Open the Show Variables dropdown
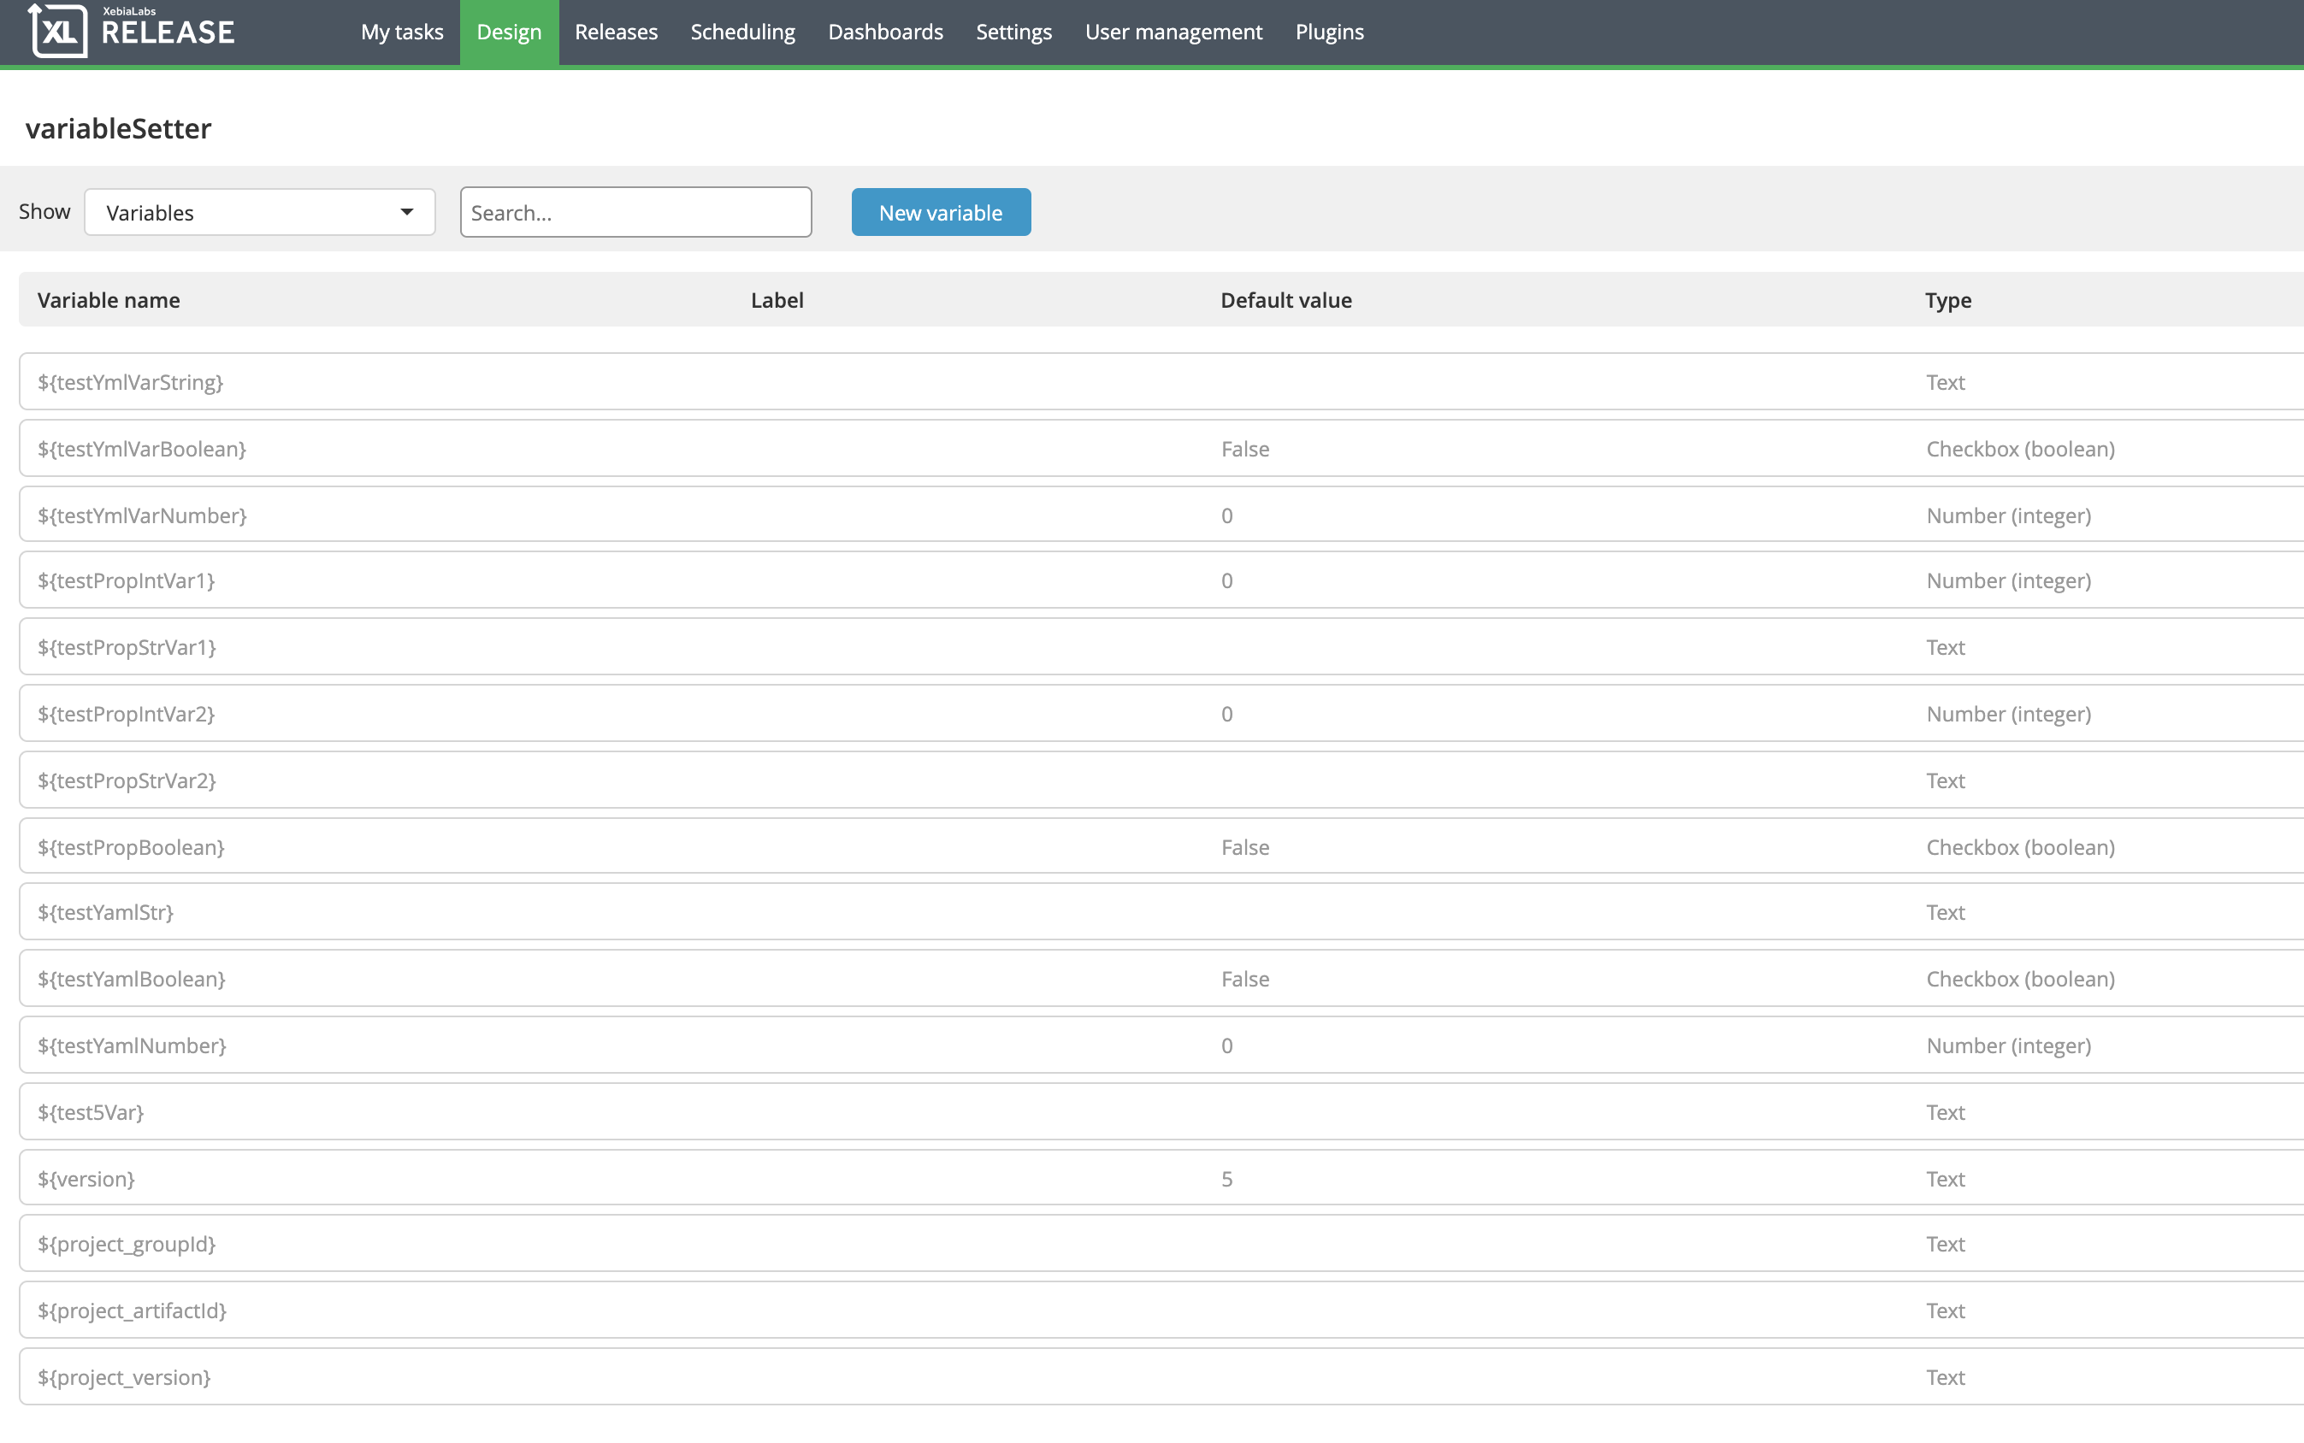Image resolution: width=2304 pixels, height=1443 pixels. 259,212
